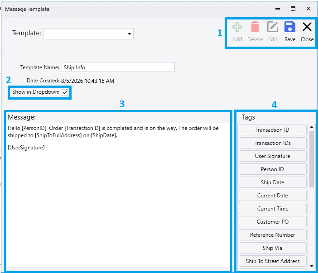Insert the User Signature tag
Image resolution: width=318 pixels, height=273 pixels.
coord(272,156)
